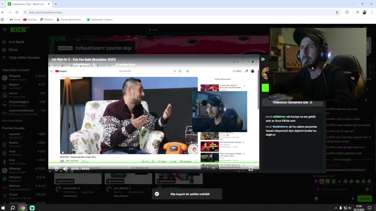Screen dimensions: 376x211
Task: Enter fullscreen on the clip player
Action: pos(251,169)
